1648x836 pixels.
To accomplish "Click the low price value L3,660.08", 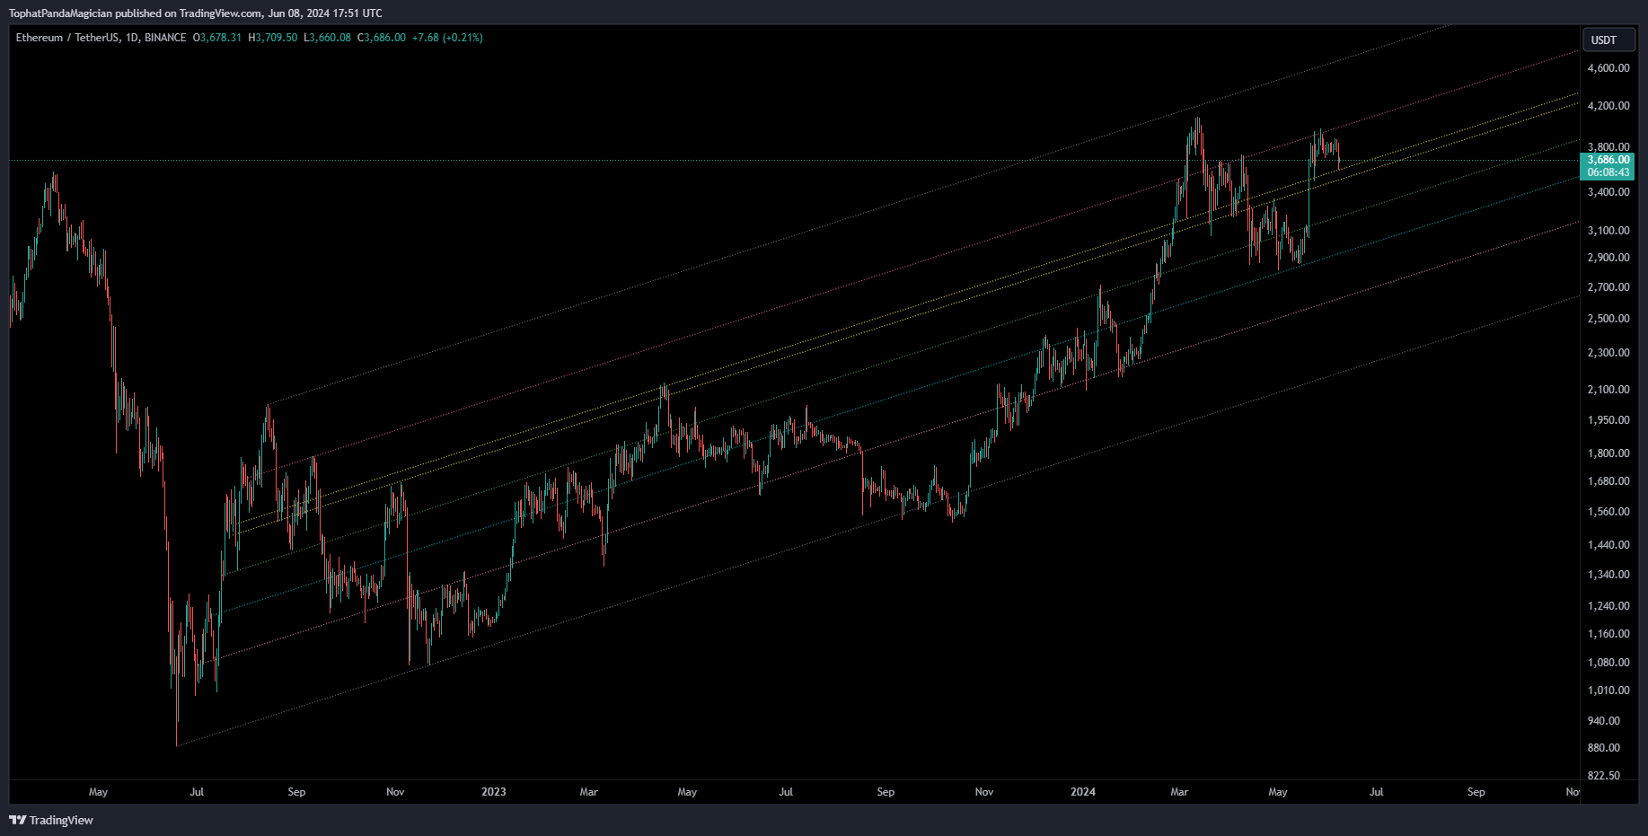I will pos(328,38).
